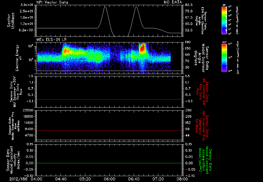Click the '4700' scanner position tick
This screenshot has height=182, width=263.
29,135
